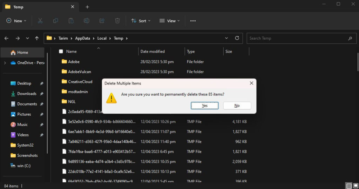359x189 pixels.
Task: Switch to large thumbnails view icon
Action: point(355,186)
